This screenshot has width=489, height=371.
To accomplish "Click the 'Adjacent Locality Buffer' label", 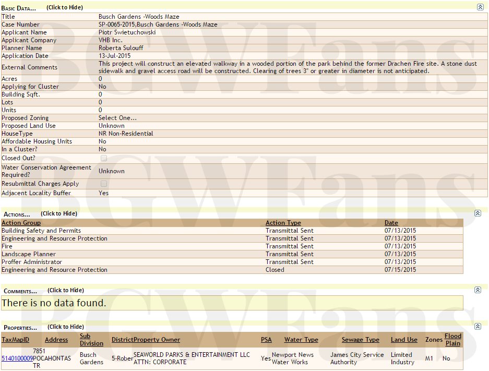I will point(36,193).
